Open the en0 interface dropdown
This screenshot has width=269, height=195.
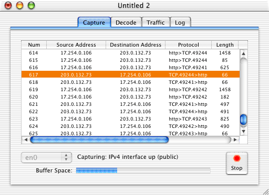click(x=46, y=157)
